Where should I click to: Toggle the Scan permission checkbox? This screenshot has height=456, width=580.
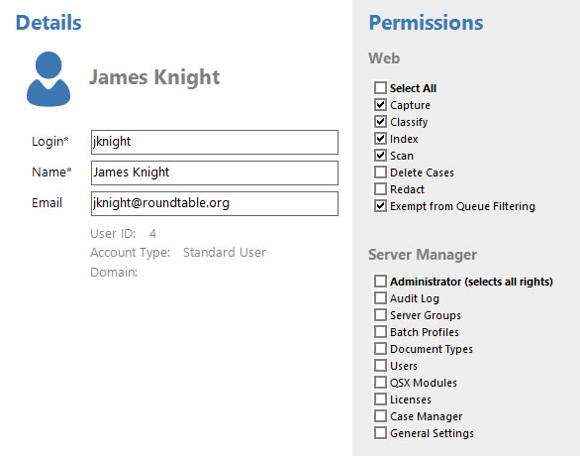(380, 156)
